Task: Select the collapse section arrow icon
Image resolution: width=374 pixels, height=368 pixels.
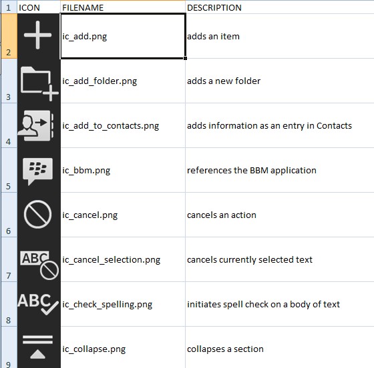Action: 37,347
